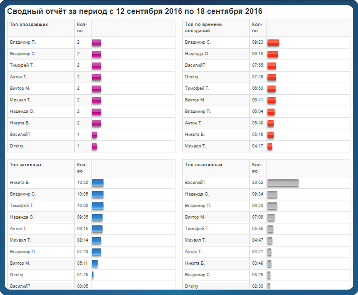Select Виктор М. in Топ по времени опозданий
This screenshot has width=358, height=295.
195,100
